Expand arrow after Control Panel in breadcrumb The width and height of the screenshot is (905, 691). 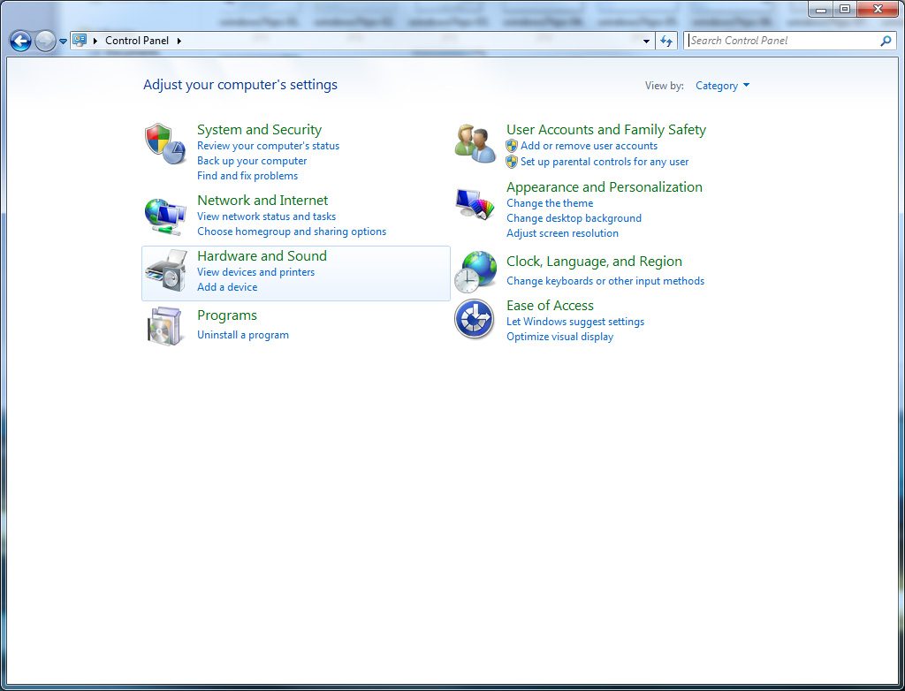coord(179,41)
